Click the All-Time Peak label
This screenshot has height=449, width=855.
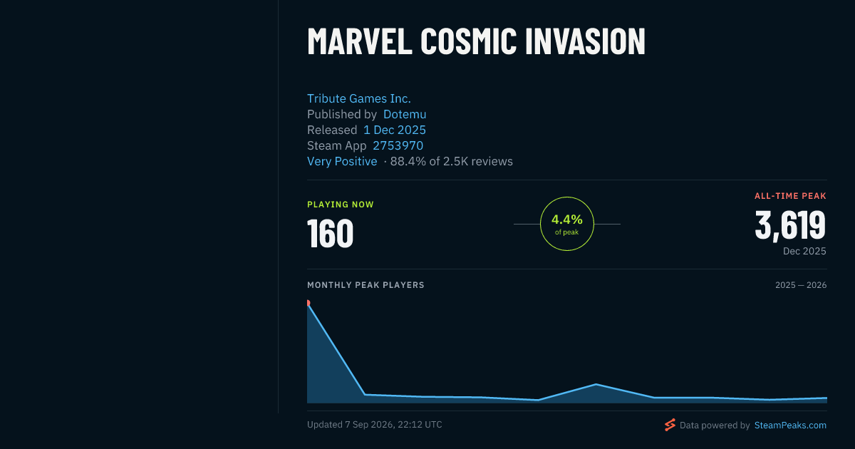click(x=790, y=196)
